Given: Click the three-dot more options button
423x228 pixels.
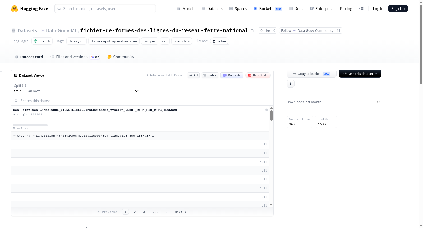Looking at the screenshot, I should pyautogui.click(x=291, y=84).
